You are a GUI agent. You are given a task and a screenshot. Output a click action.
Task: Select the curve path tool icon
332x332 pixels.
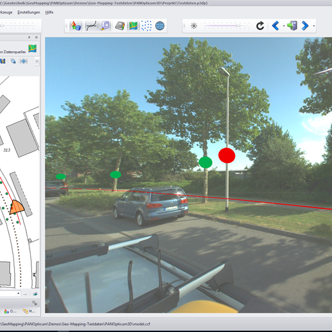pos(91,26)
